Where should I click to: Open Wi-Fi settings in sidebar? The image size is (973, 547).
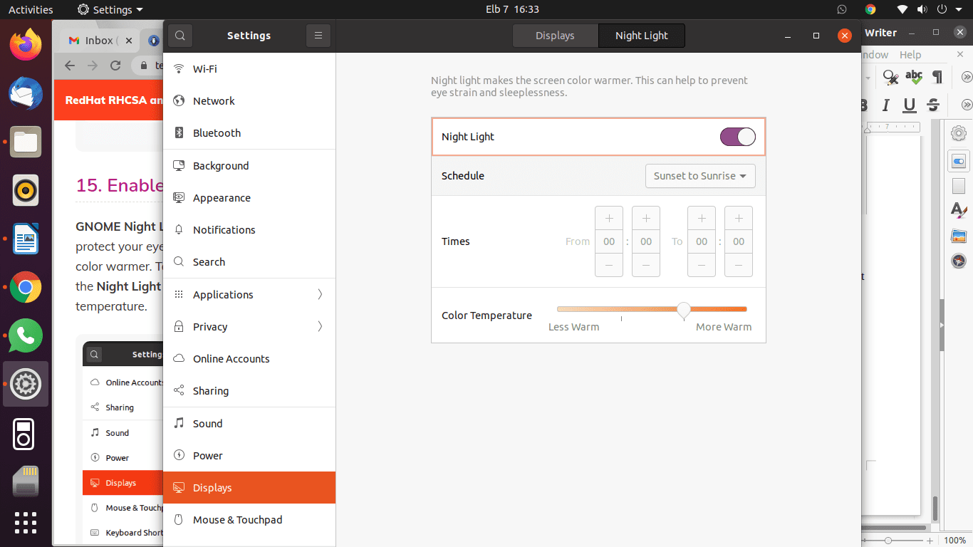[249, 69]
